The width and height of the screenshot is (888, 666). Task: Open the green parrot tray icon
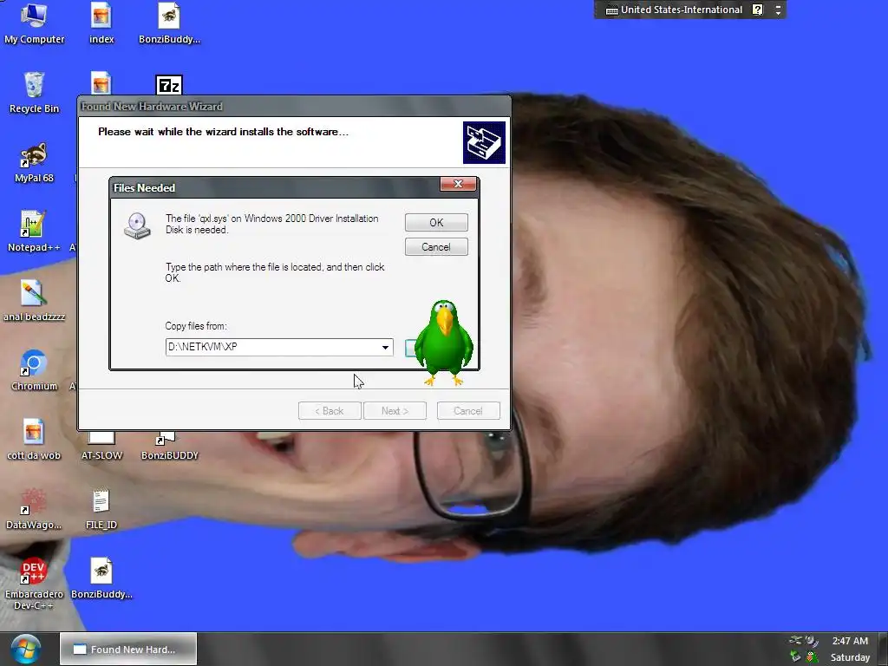pos(812,657)
